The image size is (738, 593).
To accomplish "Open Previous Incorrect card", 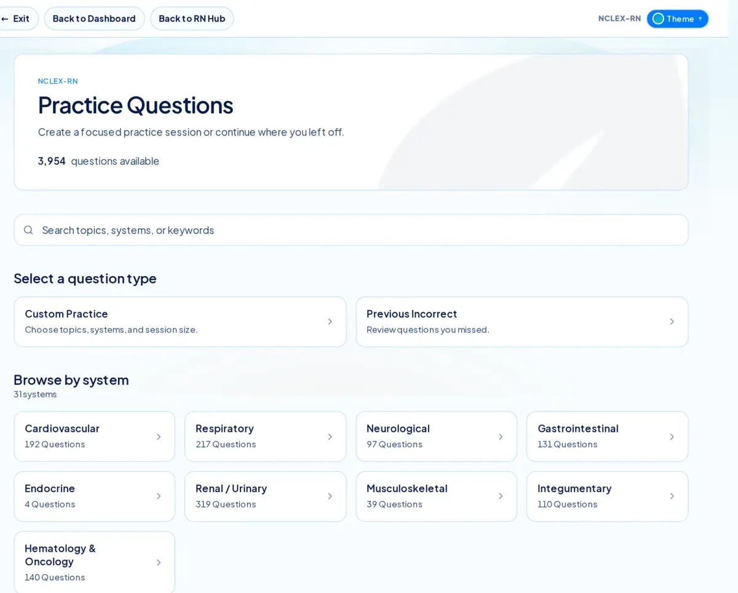I will pyautogui.click(x=522, y=322).
